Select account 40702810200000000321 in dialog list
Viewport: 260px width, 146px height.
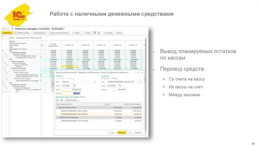(99, 114)
